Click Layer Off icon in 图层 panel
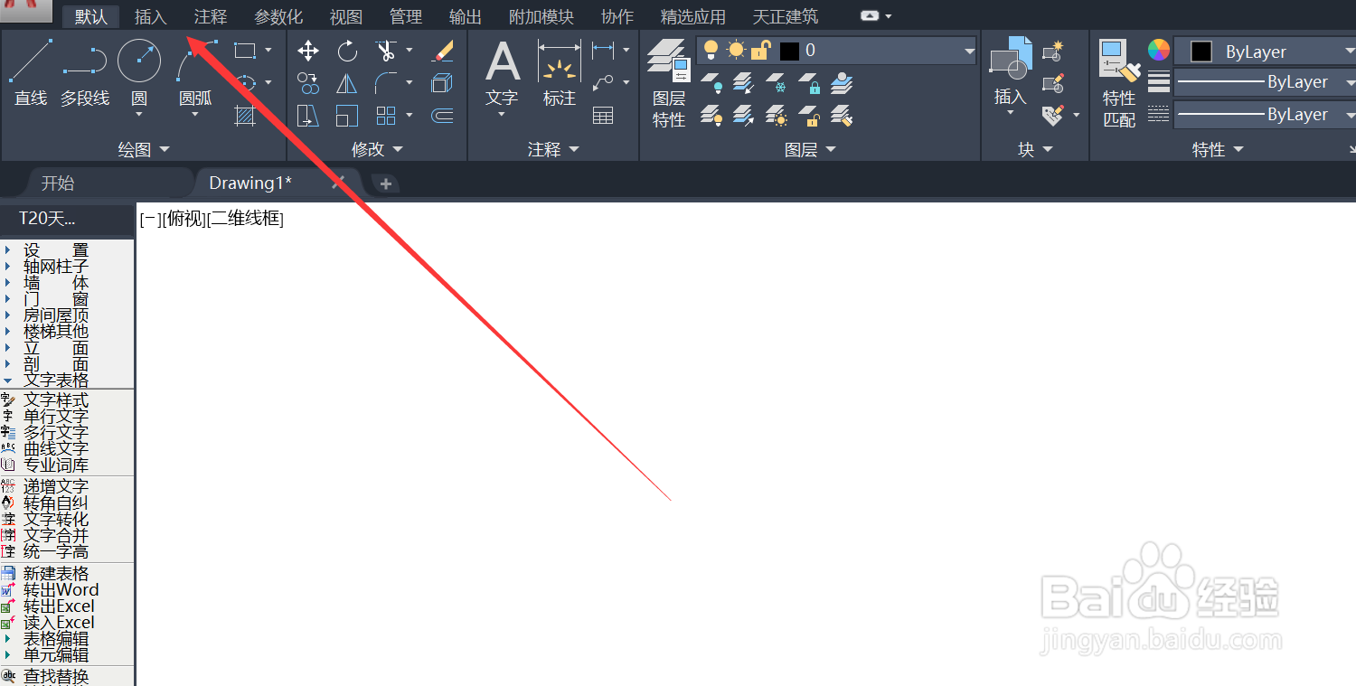Viewport: 1356px width, 686px height. pyautogui.click(x=712, y=83)
